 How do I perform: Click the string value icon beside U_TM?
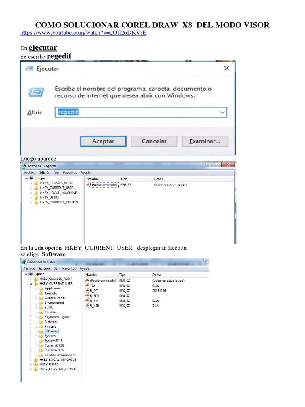(x=87, y=301)
